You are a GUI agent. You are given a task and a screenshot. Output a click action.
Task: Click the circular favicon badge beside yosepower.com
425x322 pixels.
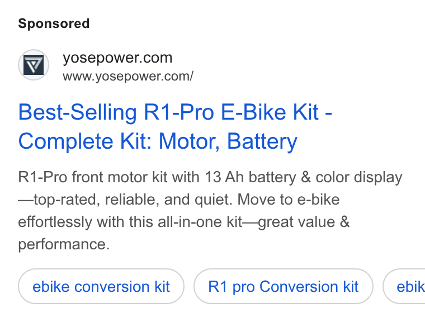[x=34, y=65]
